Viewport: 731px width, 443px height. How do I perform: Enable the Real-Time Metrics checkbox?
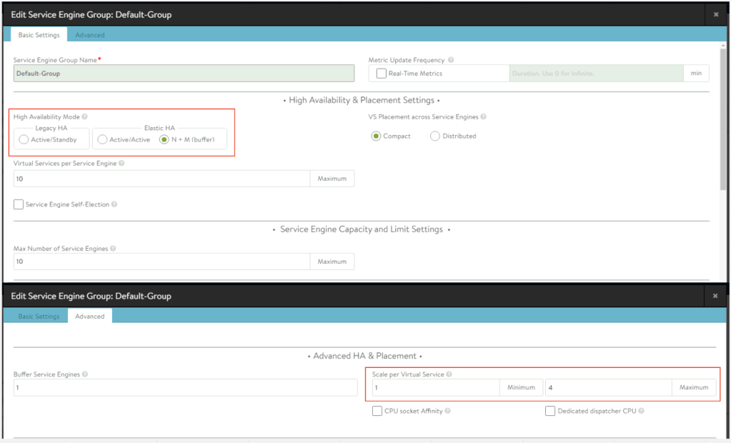[382, 74]
